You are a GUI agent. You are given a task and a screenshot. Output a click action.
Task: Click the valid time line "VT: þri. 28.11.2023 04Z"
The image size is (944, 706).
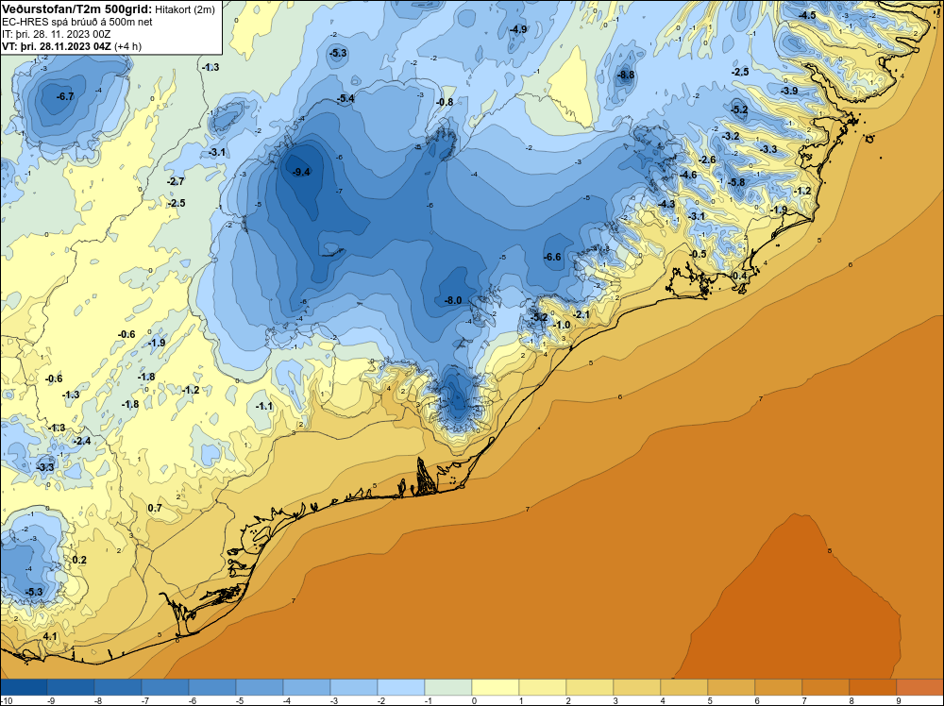(58, 46)
